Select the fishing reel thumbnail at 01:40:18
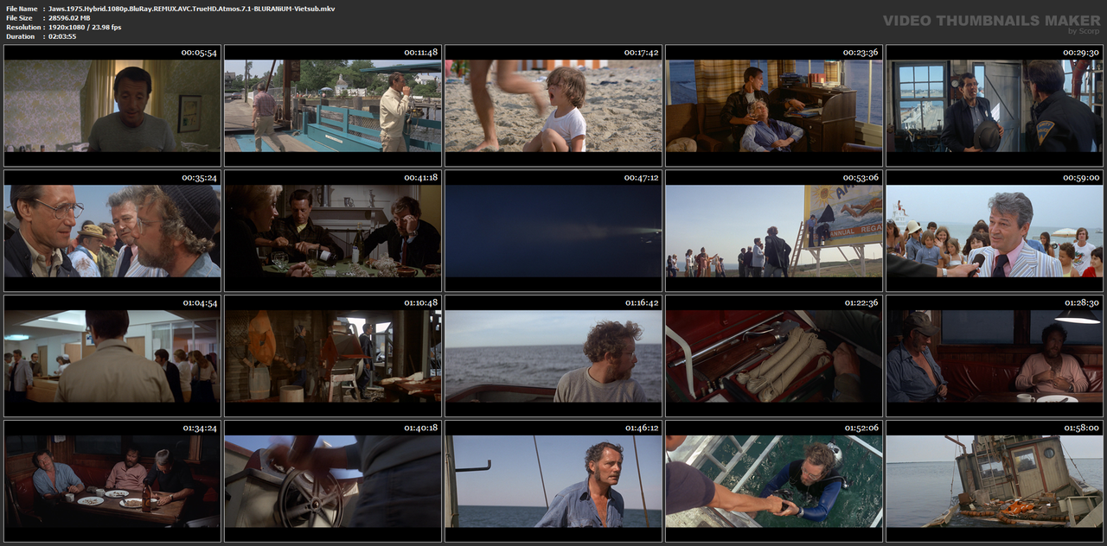 [x=333, y=480]
